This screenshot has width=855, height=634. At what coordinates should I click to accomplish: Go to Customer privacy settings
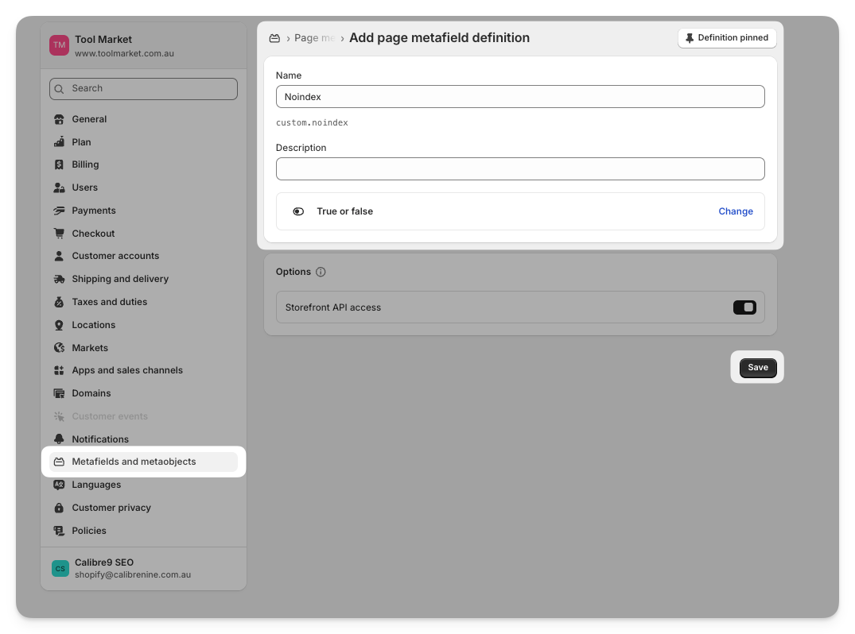(111, 508)
